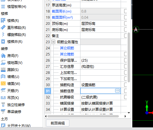Collapse the 钢筋业务属性 group
Image resolution: width=153 pixels, height=130 pixels.
point(53,42)
